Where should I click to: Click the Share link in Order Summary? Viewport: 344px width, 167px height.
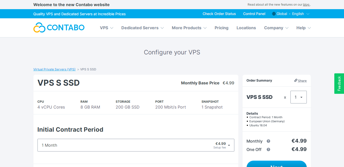[x=302, y=81]
